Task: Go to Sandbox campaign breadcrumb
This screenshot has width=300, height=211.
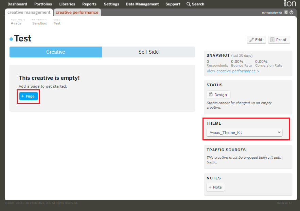Action: 40,23
